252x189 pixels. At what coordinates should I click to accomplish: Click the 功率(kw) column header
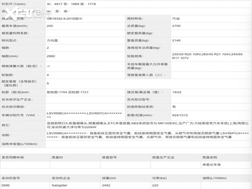click(159, 178)
